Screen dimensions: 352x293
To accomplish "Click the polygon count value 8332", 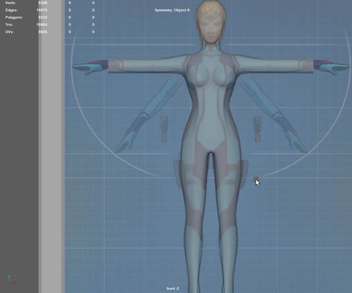I will coord(43,17).
